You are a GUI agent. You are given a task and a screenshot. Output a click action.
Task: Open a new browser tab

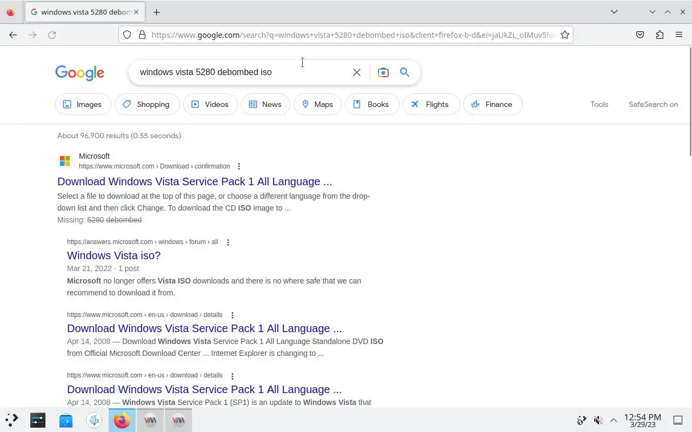coord(156,12)
